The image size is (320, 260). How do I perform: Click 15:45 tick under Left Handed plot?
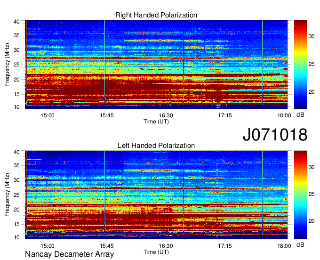click(x=106, y=246)
